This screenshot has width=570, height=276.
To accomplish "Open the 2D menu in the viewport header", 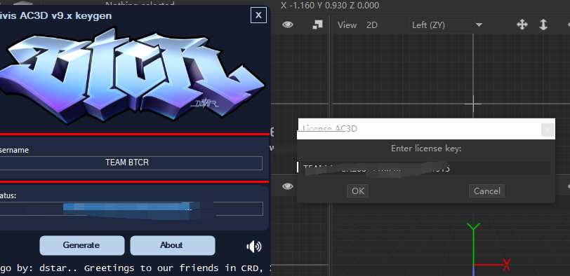I will click(372, 25).
